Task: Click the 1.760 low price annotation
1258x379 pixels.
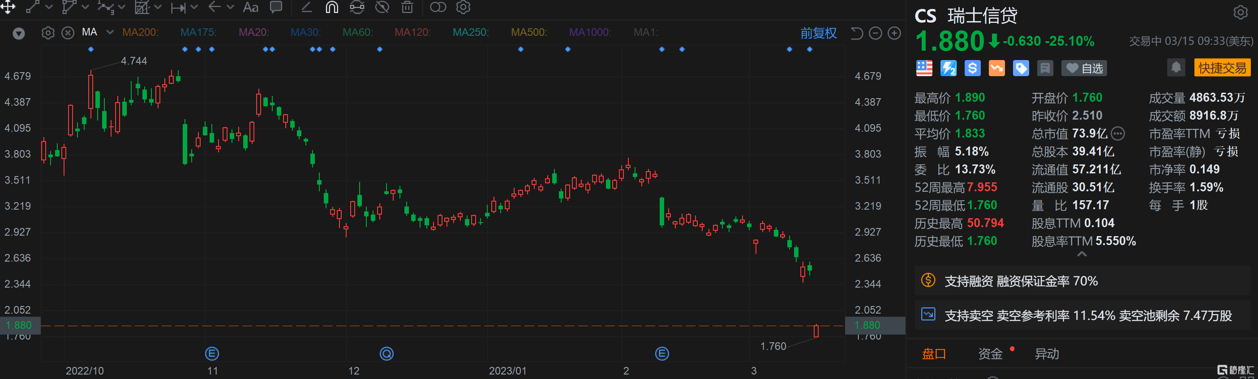Action: point(773,346)
